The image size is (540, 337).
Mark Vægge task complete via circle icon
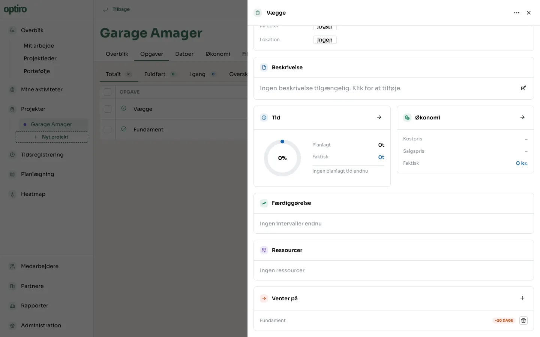[124, 109]
